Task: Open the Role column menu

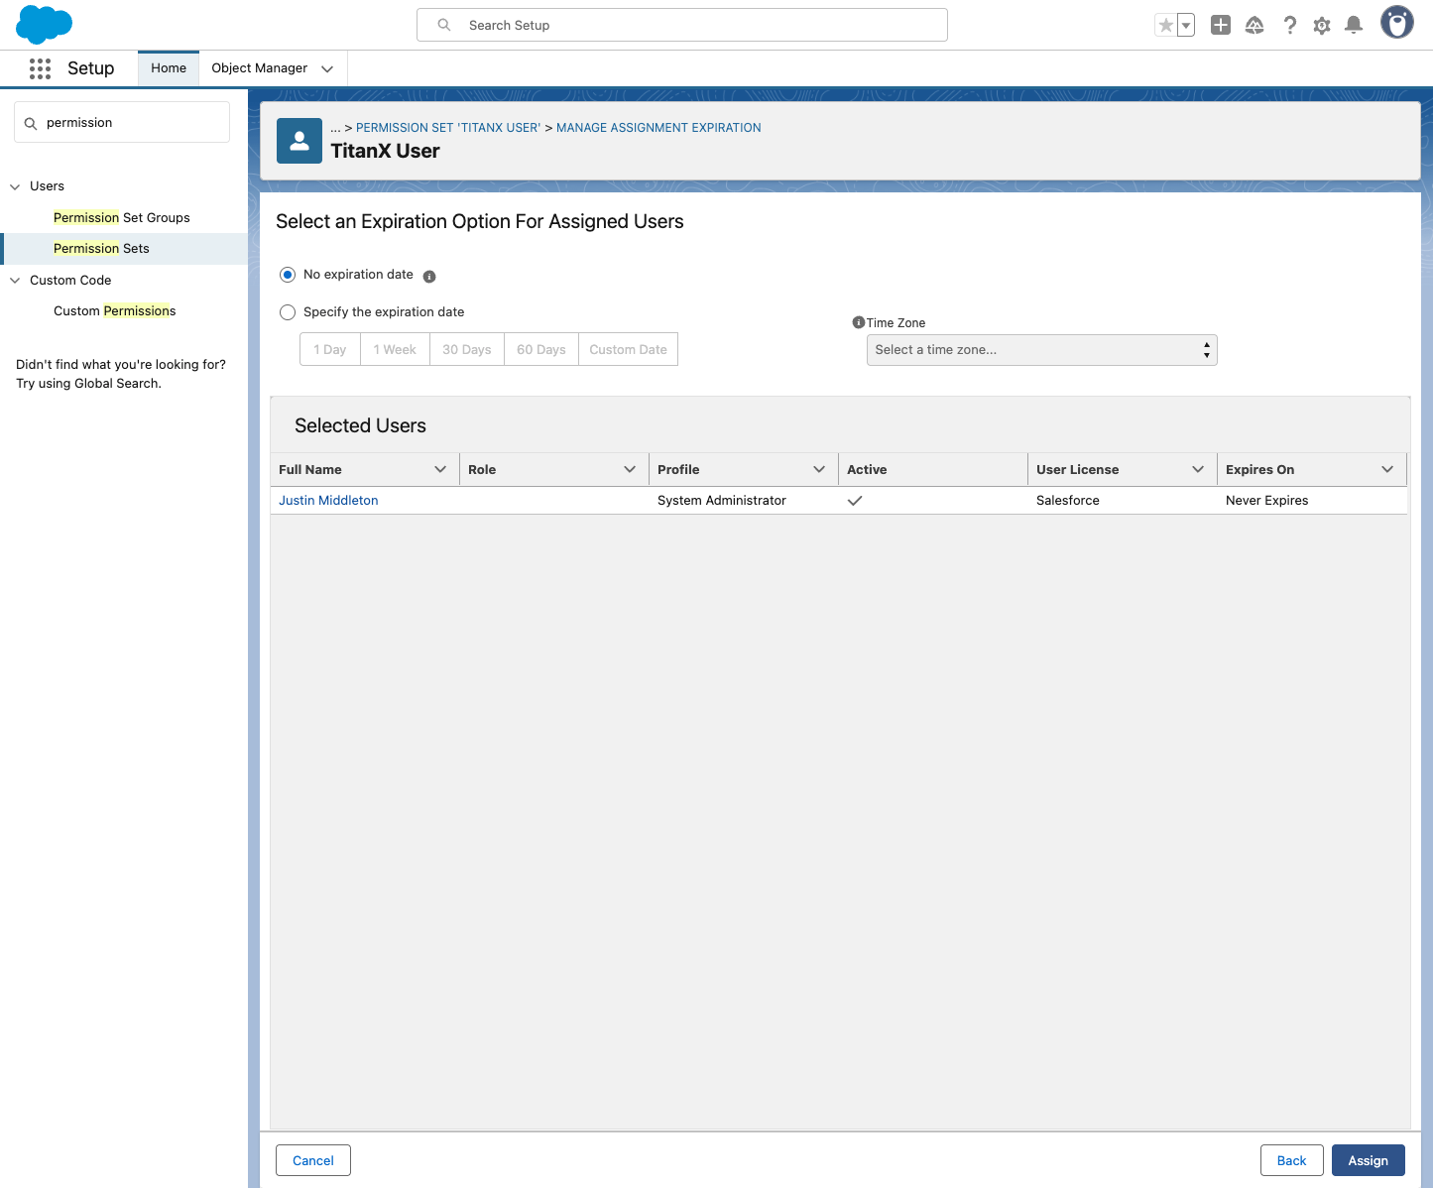Action: [630, 469]
